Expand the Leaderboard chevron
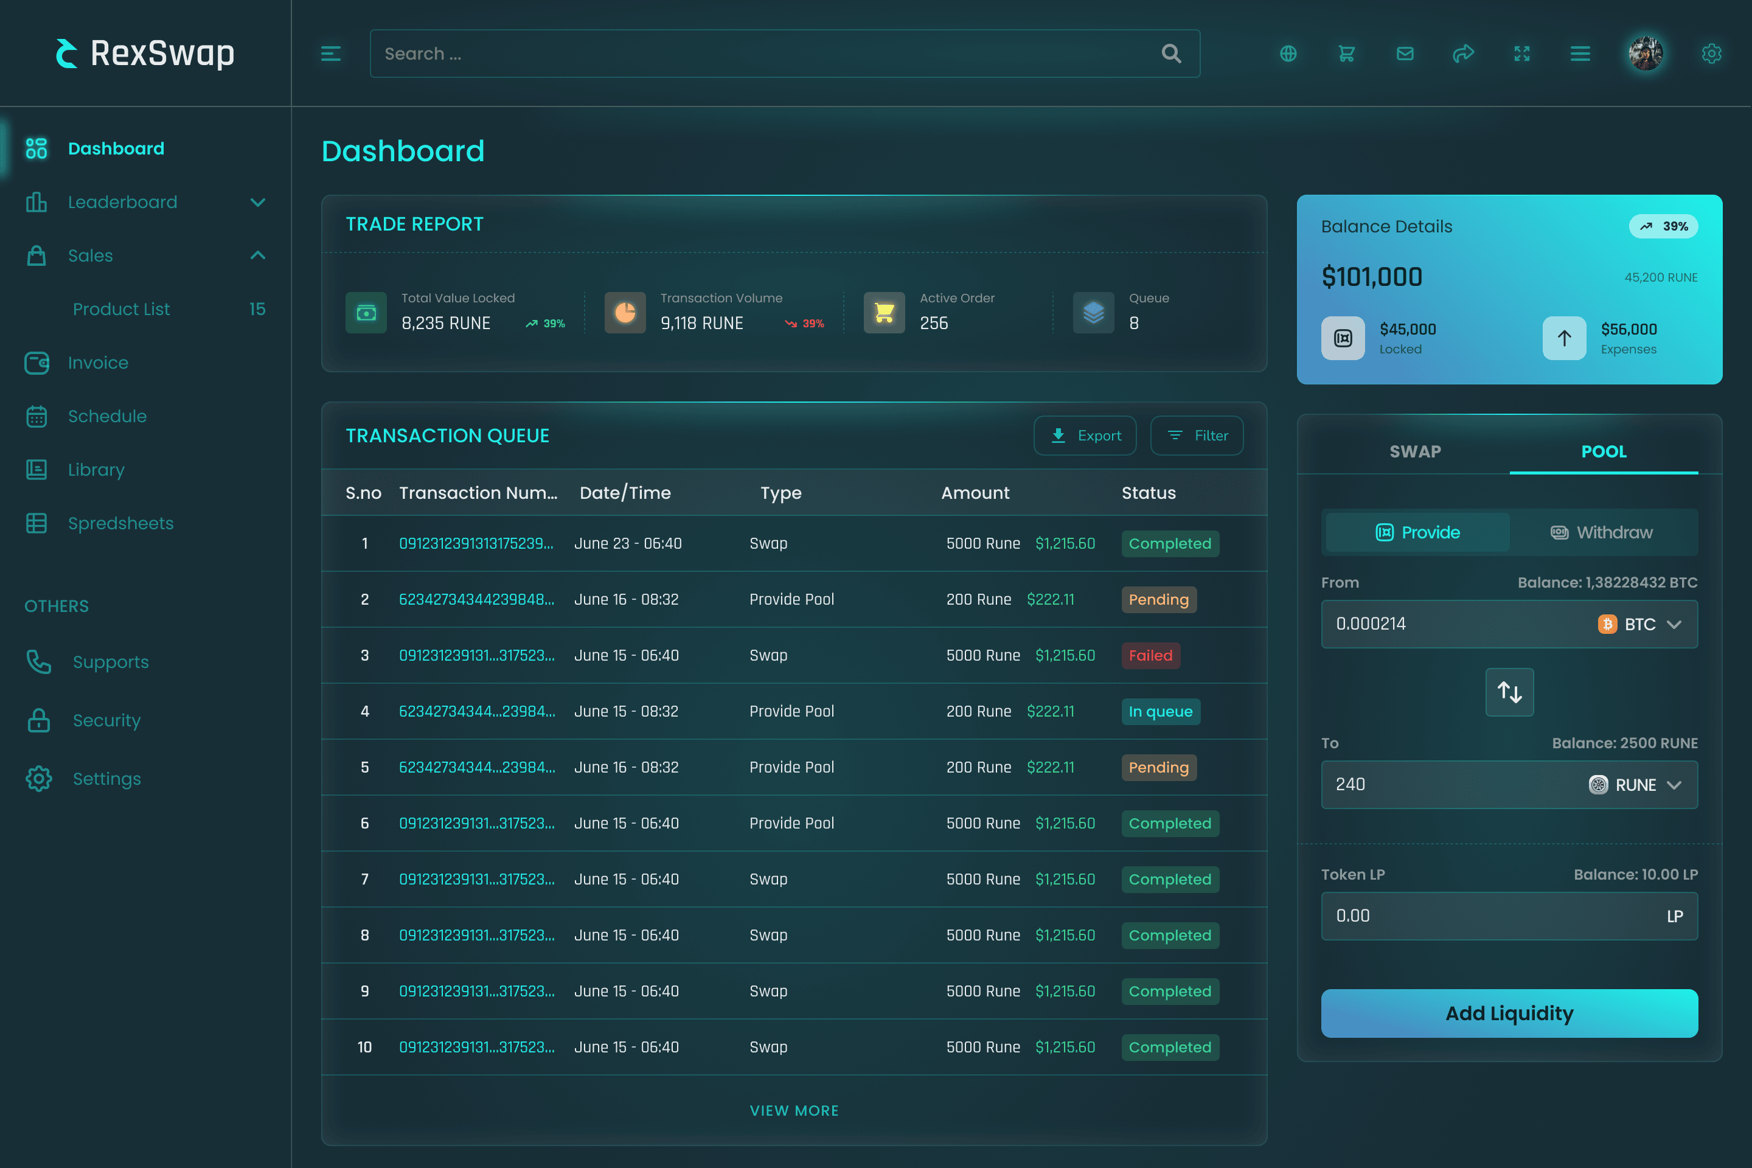Viewport: 1752px width, 1168px height. 258,202
